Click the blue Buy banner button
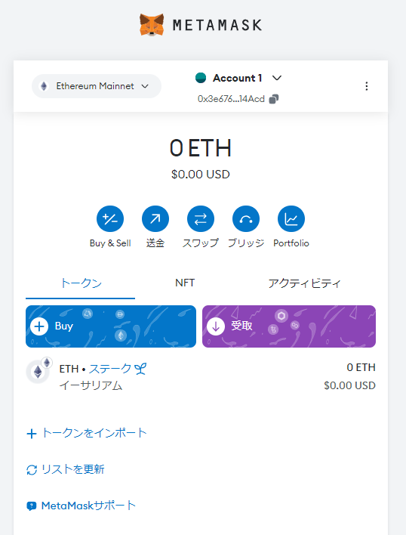 [111, 326]
